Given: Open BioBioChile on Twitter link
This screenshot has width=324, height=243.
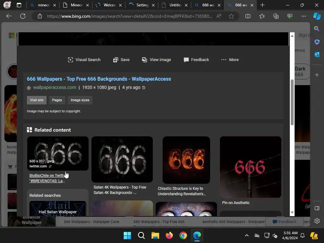Looking at the screenshot, I should 47,178.
